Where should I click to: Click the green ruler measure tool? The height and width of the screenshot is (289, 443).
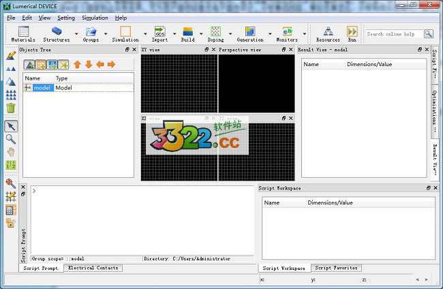11,165
